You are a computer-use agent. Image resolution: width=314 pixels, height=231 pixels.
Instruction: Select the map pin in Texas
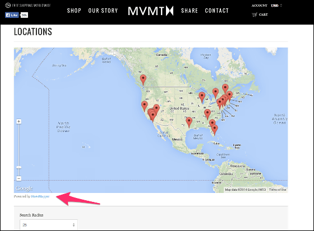coord(189,122)
